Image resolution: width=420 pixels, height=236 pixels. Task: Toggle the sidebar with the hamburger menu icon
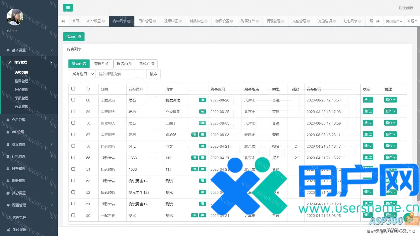68,8
